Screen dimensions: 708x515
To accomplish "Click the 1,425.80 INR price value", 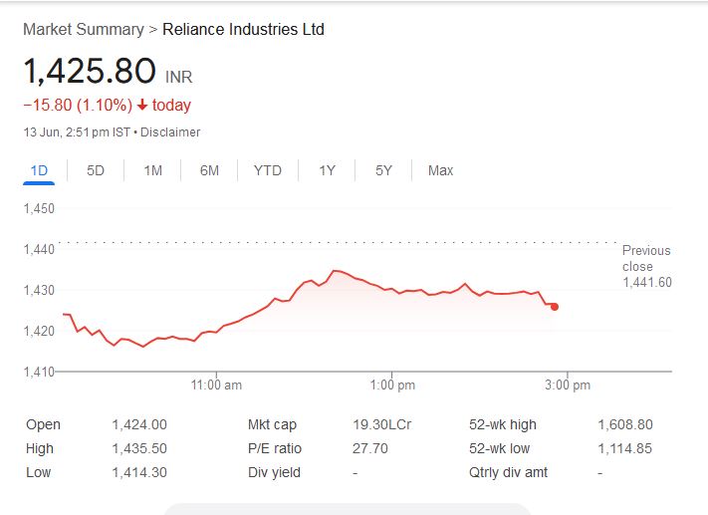I will (90, 72).
